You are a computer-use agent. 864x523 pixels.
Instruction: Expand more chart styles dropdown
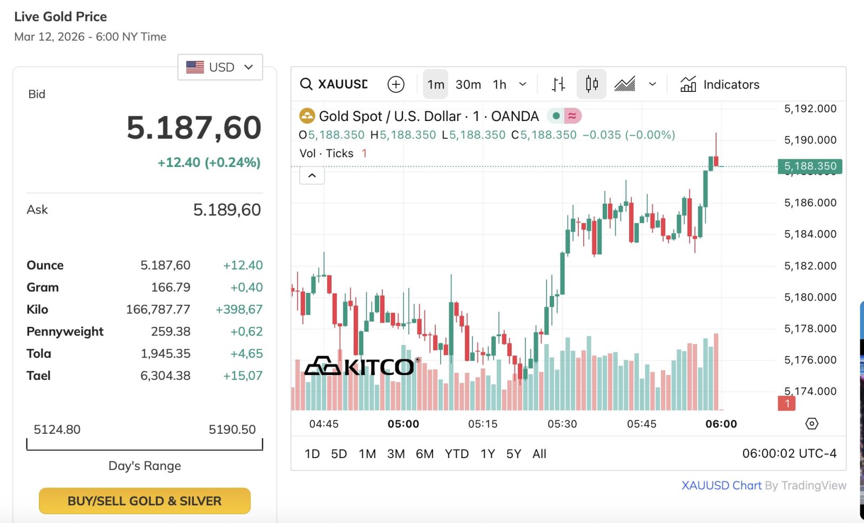(652, 84)
